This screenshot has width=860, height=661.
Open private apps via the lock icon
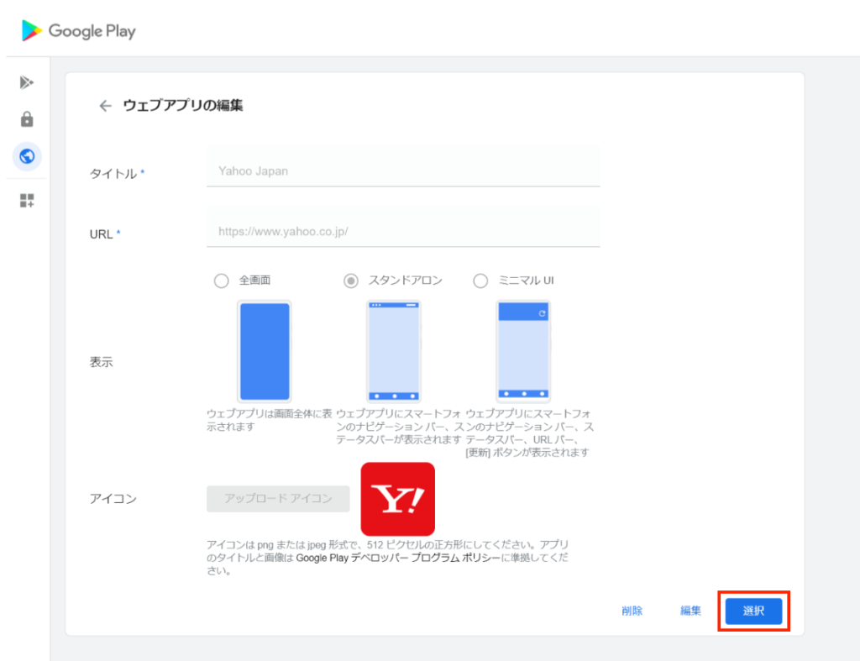(27, 119)
